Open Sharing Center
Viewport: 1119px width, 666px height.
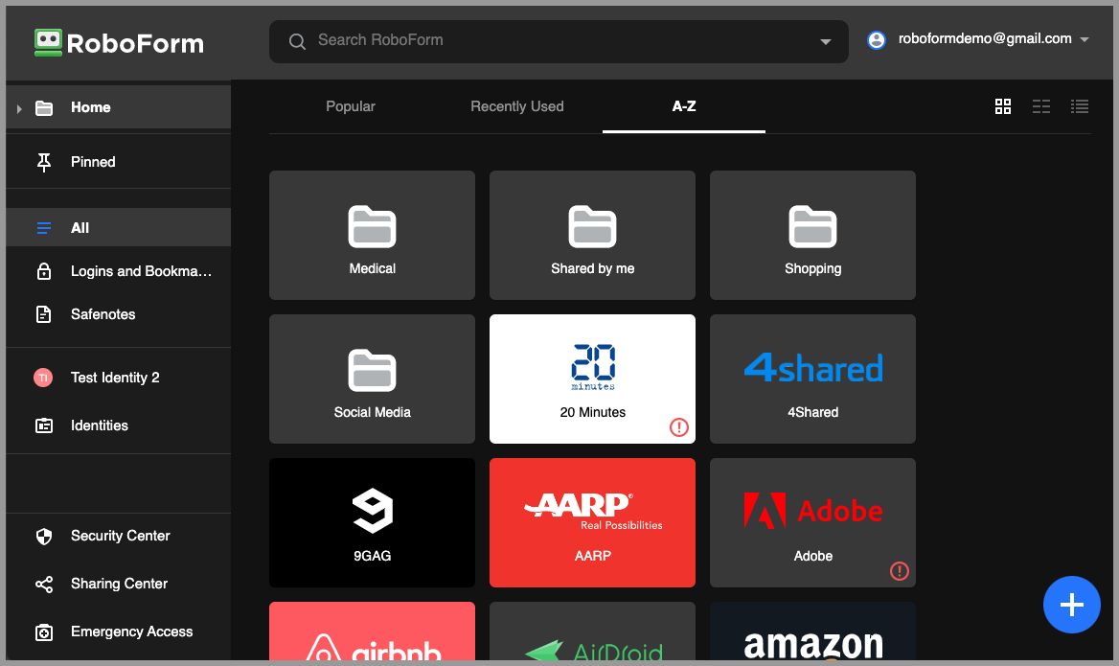point(119,584)
